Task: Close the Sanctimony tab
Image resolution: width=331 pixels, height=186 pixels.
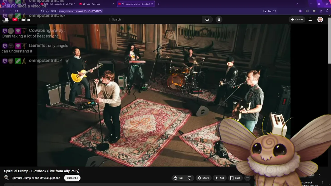Action: coord(36,4)
